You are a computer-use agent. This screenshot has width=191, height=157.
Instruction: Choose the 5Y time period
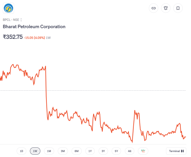116,151
